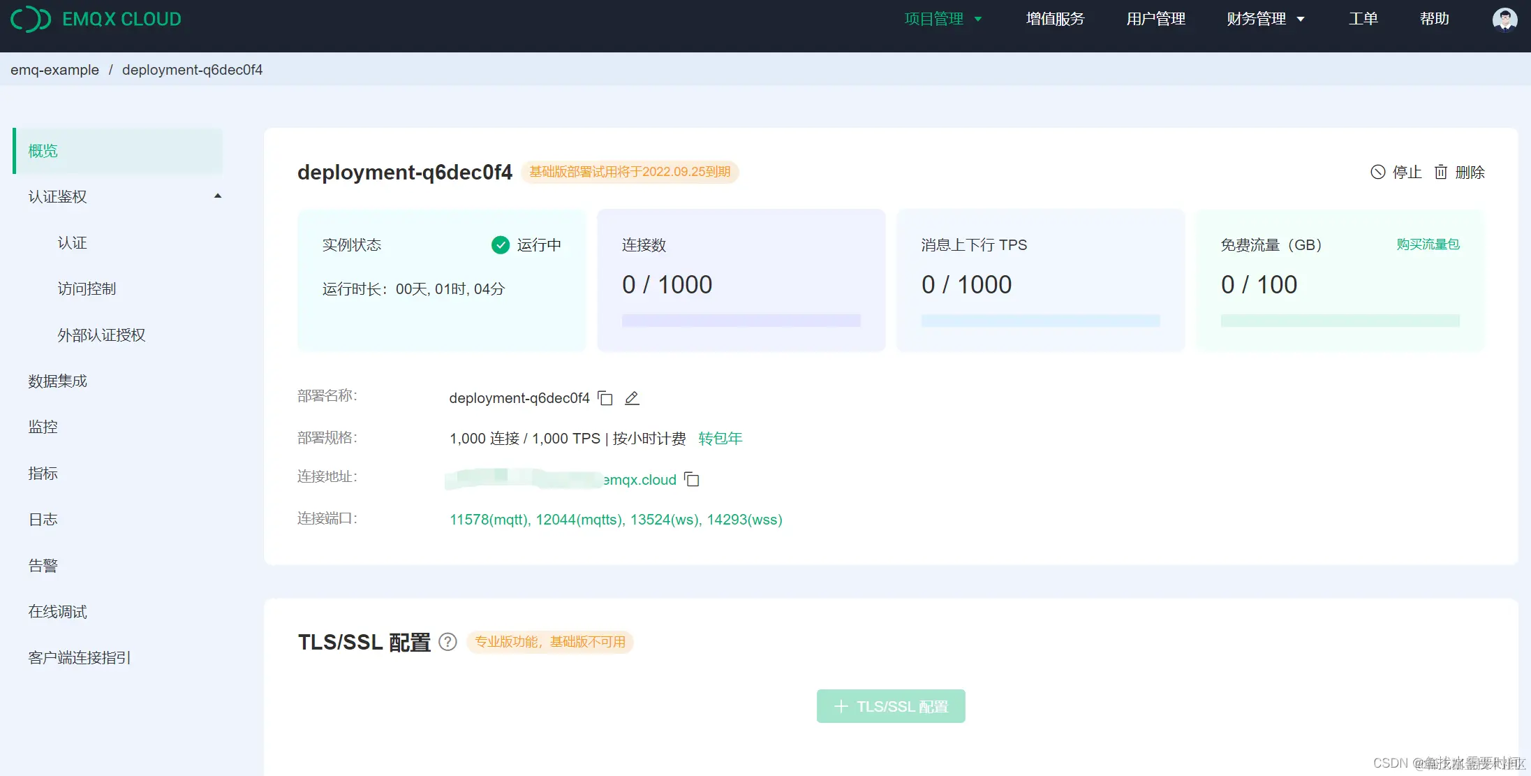
Task: Click emq-example in the breadcrumb
Action: click(x=54, y=70)
